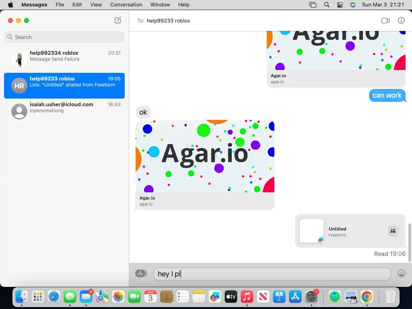This screenshot has height=309, width=412.
Task: Open Find My from the Dock
Action: [x=335, y=297]
